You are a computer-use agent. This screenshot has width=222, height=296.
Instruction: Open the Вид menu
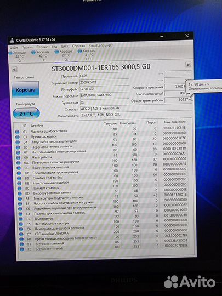click(54, 47)
